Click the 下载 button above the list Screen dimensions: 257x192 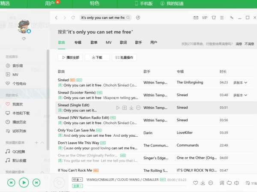tap(97, 57)
